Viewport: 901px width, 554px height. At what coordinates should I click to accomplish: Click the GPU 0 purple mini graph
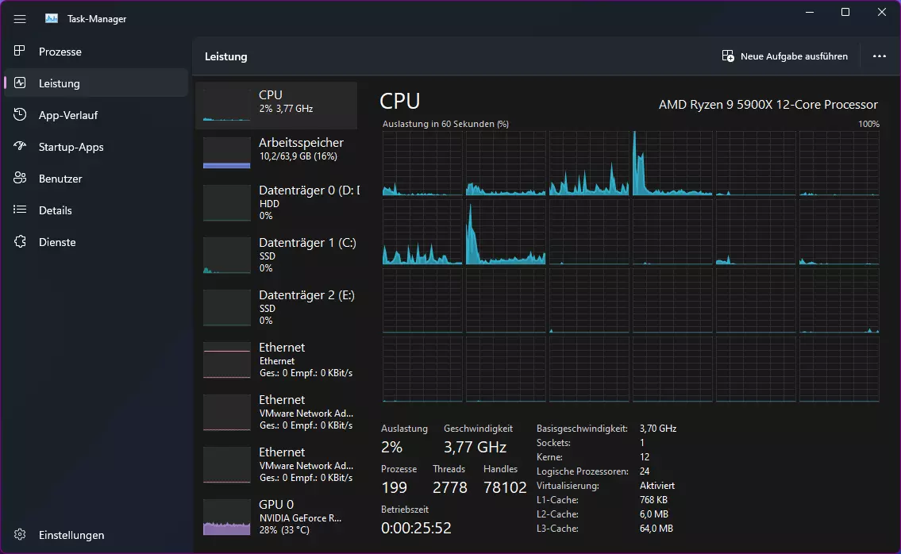(226, 517)
